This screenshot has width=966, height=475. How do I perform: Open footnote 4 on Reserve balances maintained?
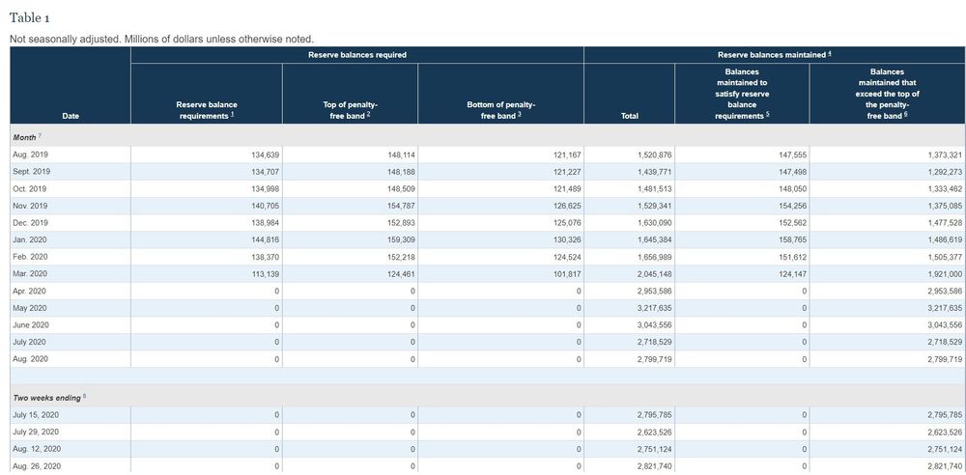click(830, 54)
